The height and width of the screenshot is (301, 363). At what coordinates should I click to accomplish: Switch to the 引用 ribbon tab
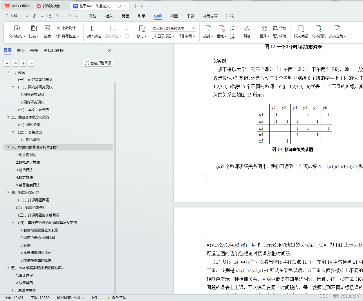pyautogui.click(x=142, y=16)
